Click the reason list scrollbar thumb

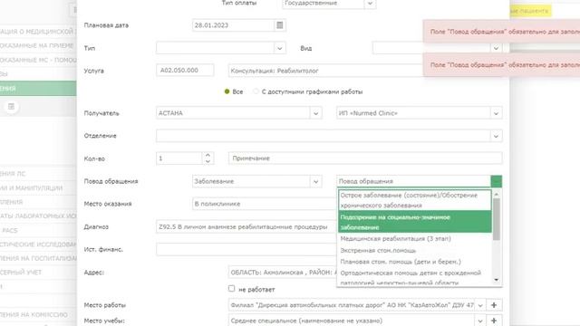point(497,219)
